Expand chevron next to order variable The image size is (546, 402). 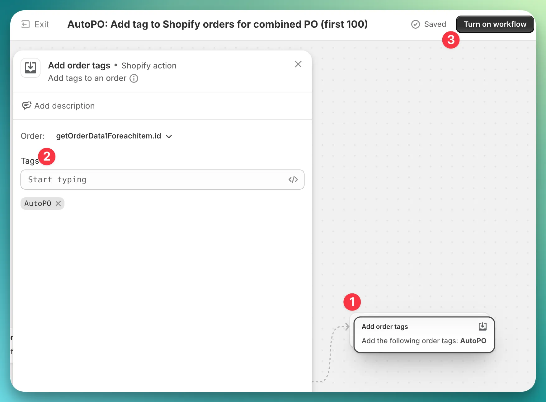point(169,136)
